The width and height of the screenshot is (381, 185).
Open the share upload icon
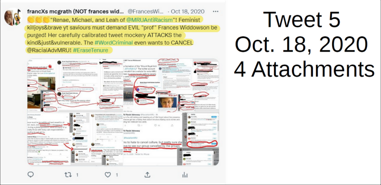point(147,175)
